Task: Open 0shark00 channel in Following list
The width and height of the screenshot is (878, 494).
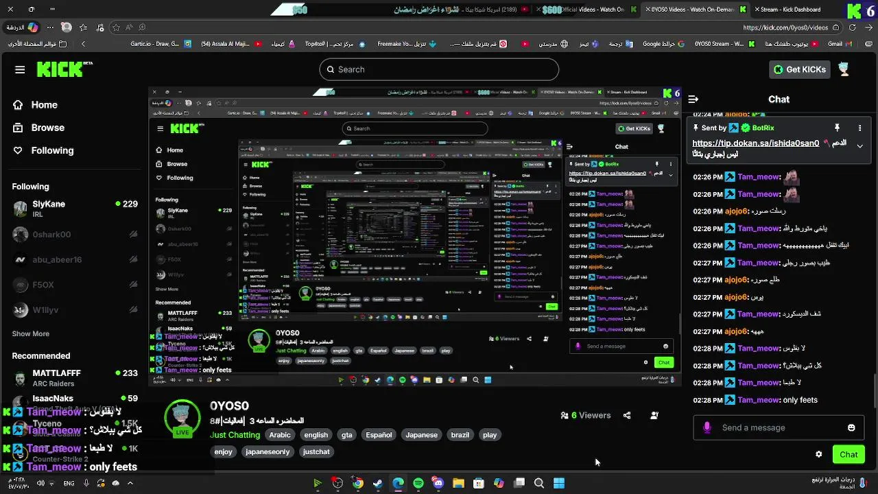Action: [74, 235]
